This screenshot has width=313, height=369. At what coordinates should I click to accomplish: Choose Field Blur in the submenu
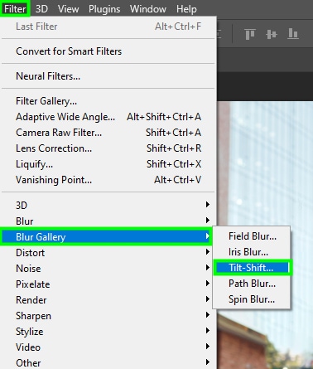[253, 236]
